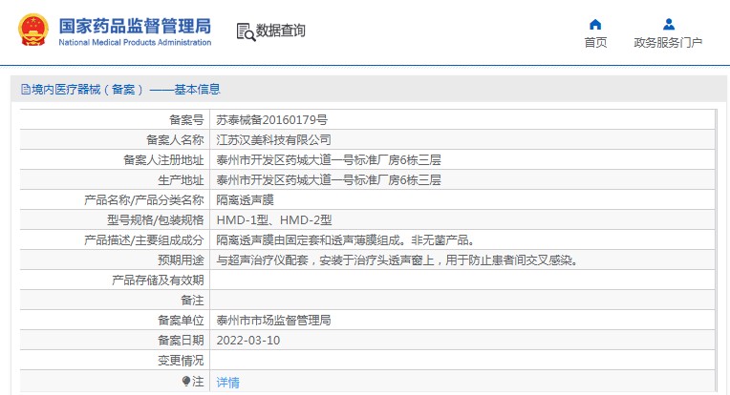Click the 国家药品监督管理局 title
The width and height of the screenshot is (730, 395).
[135, 26]
